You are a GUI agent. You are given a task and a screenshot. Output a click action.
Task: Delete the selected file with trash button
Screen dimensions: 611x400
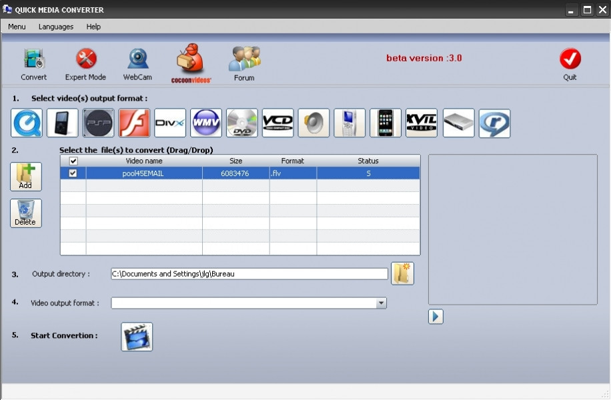click(x=26, y=213)
